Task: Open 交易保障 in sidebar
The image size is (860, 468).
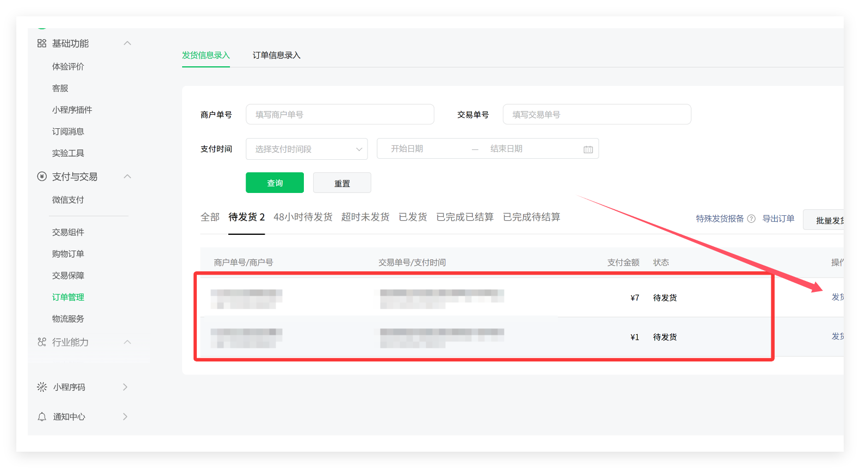Action: click(x=68, y=276)
